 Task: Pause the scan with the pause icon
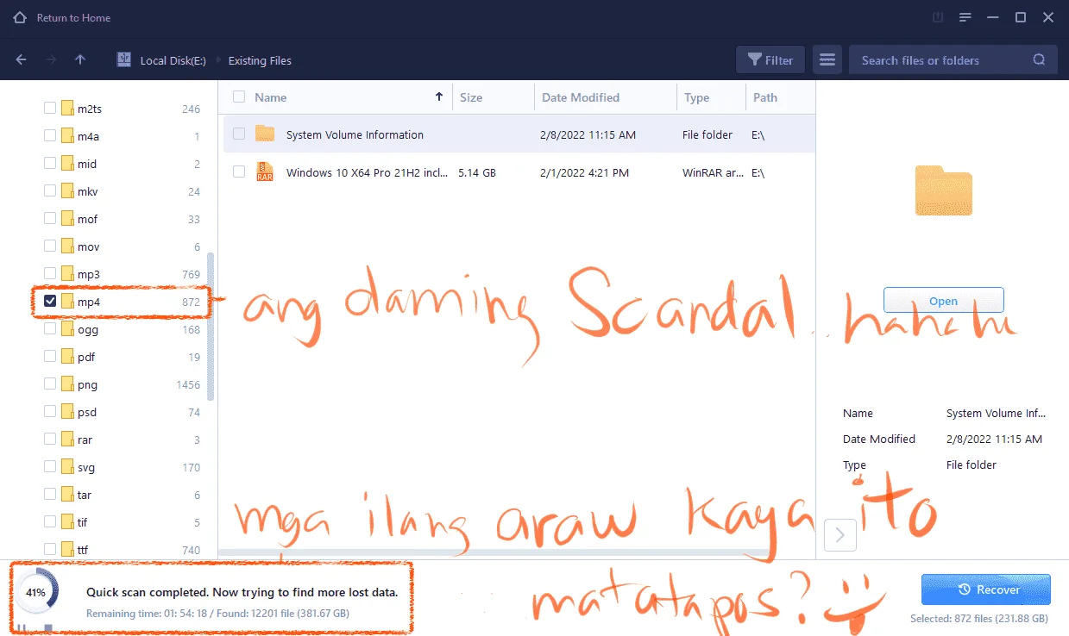point(23,628)
